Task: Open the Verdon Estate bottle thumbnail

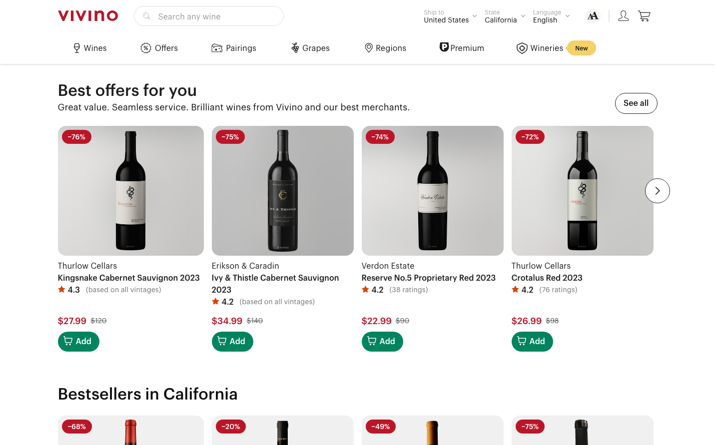Action: pyautogui.click(x=432, y=191)
